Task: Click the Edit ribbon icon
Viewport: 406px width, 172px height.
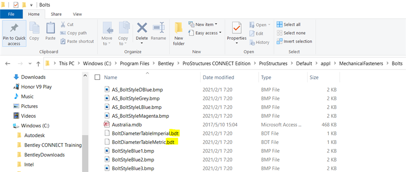Action: [x=252, y=33]
